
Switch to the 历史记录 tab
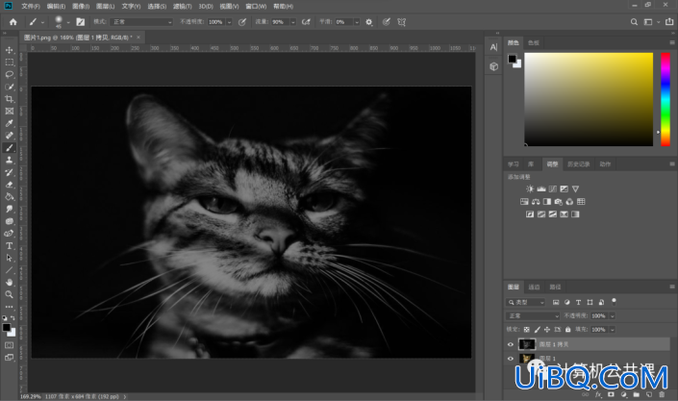tap(578, 163)
